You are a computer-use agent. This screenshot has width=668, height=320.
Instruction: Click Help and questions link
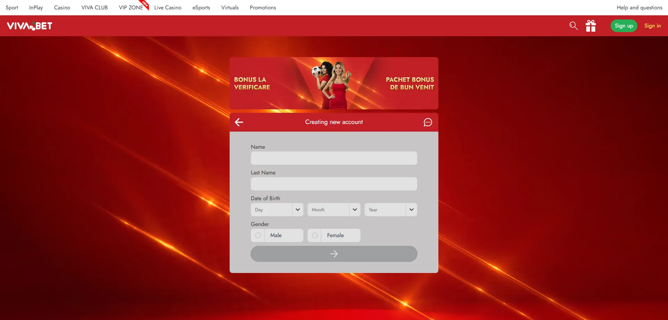[x=639, y=8]
